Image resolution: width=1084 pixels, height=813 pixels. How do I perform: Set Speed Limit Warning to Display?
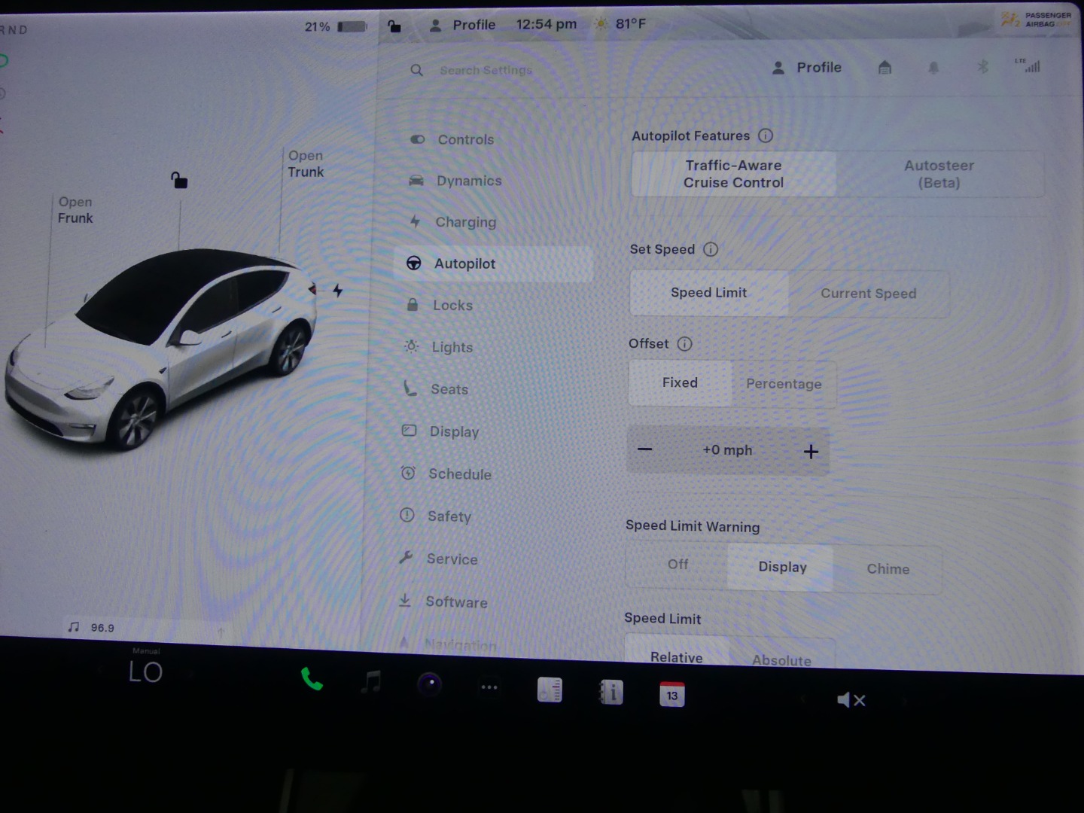782,568
